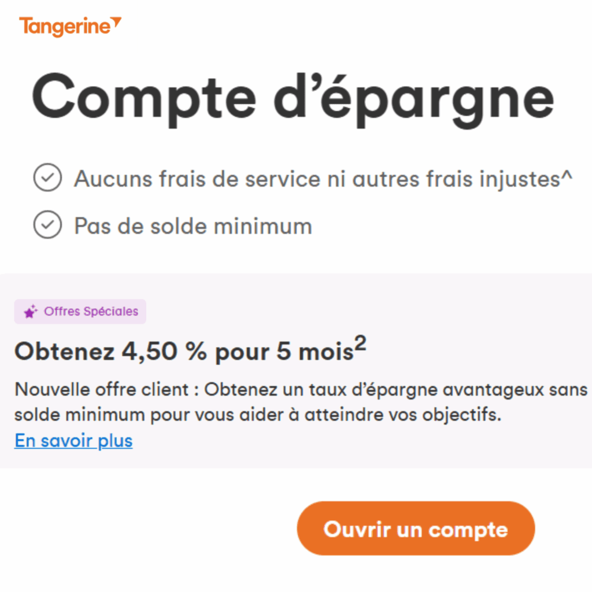Select the 'Pas de solde minimum' feature text
The width and height of the screenshot is (592, 592).
tap(193, 226)
